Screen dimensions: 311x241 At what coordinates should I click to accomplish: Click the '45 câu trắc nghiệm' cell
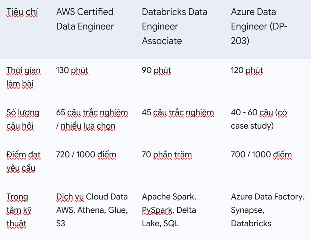178,112
